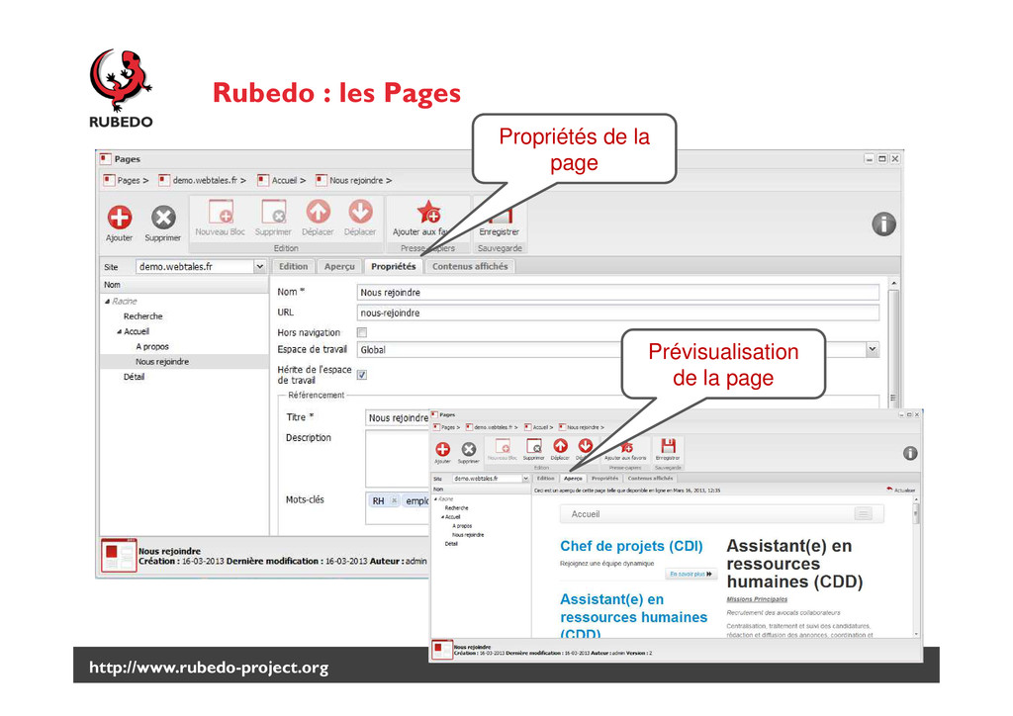Open the info icon in the large Pages window
The height and width of the screenshot is (716, 1013).
883,224
